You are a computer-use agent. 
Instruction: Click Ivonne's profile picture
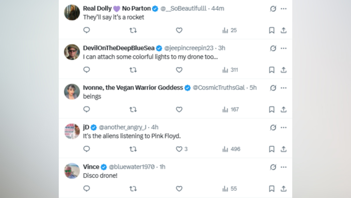tap(72, 92)
